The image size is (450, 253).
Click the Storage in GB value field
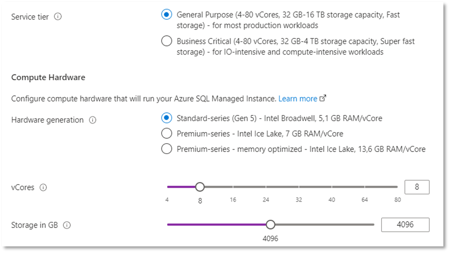coord(405,225)
